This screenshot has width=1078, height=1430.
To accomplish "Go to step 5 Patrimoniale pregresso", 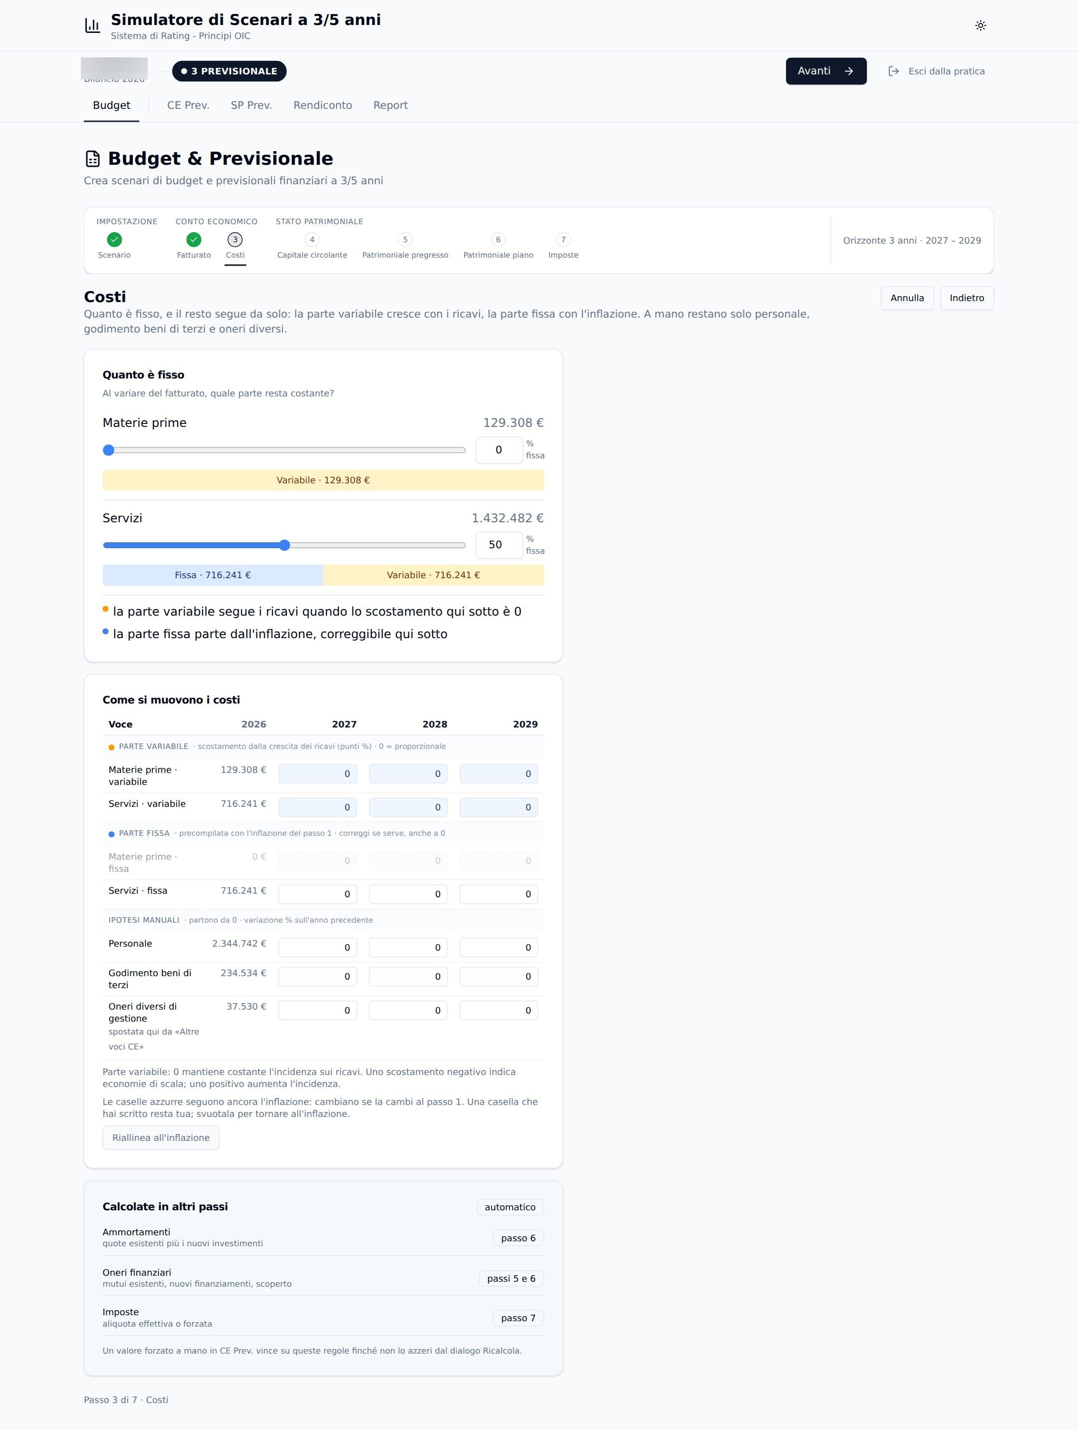I will (405, 240).
